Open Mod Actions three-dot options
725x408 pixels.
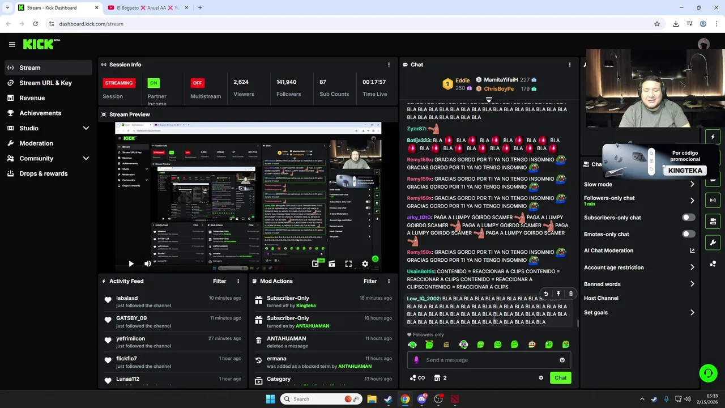click(389, 281)
